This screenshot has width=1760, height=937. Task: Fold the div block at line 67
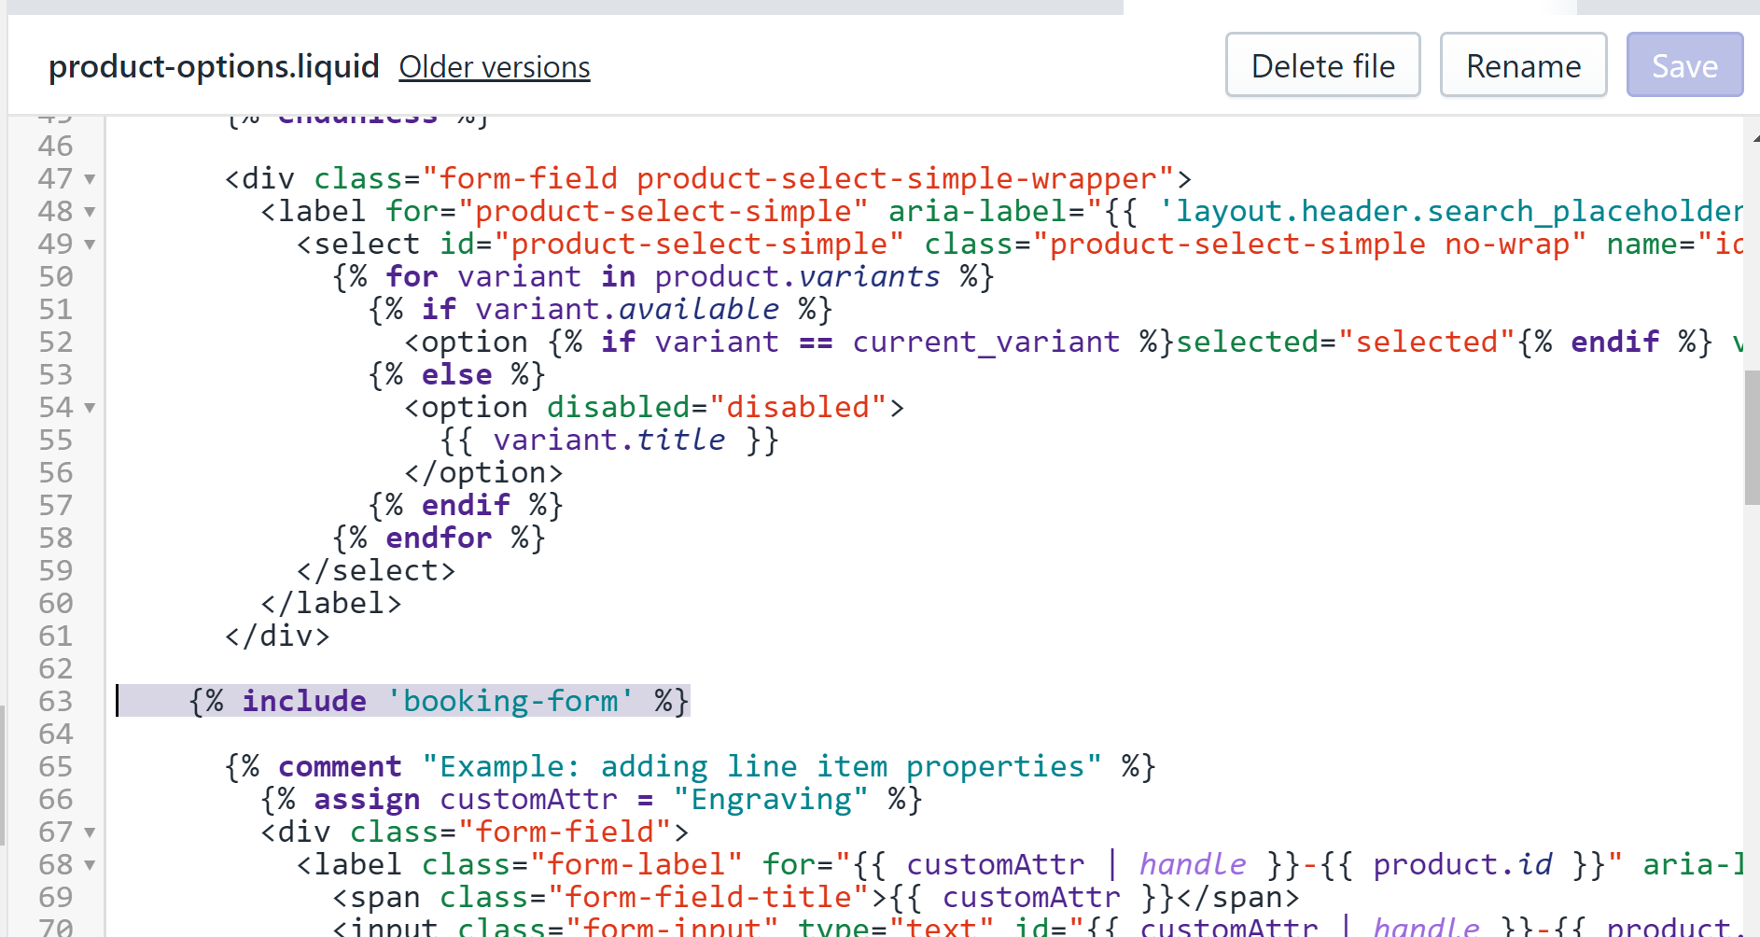click(90, 832)
